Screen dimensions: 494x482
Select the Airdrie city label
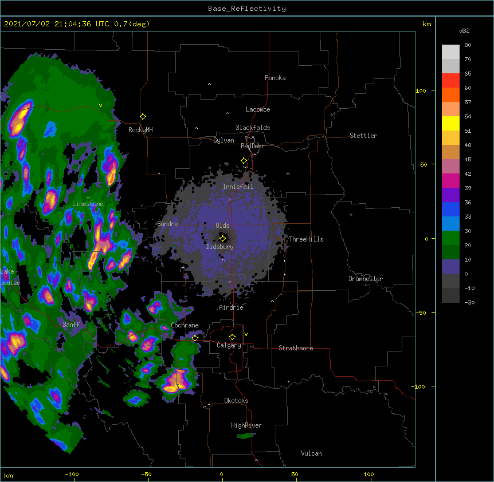click(231, 307)
